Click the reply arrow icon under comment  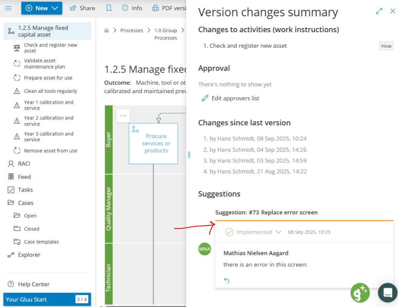click(x=227, y=281)
